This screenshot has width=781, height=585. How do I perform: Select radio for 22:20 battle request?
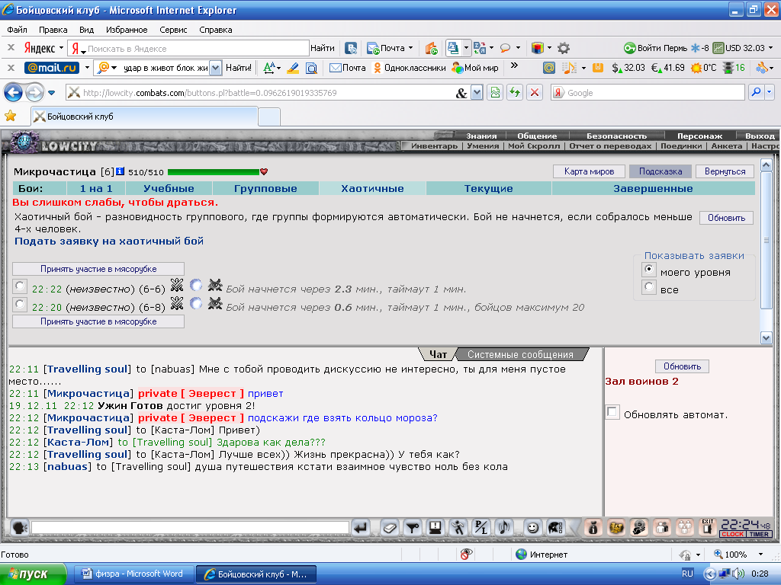point(19,303)
